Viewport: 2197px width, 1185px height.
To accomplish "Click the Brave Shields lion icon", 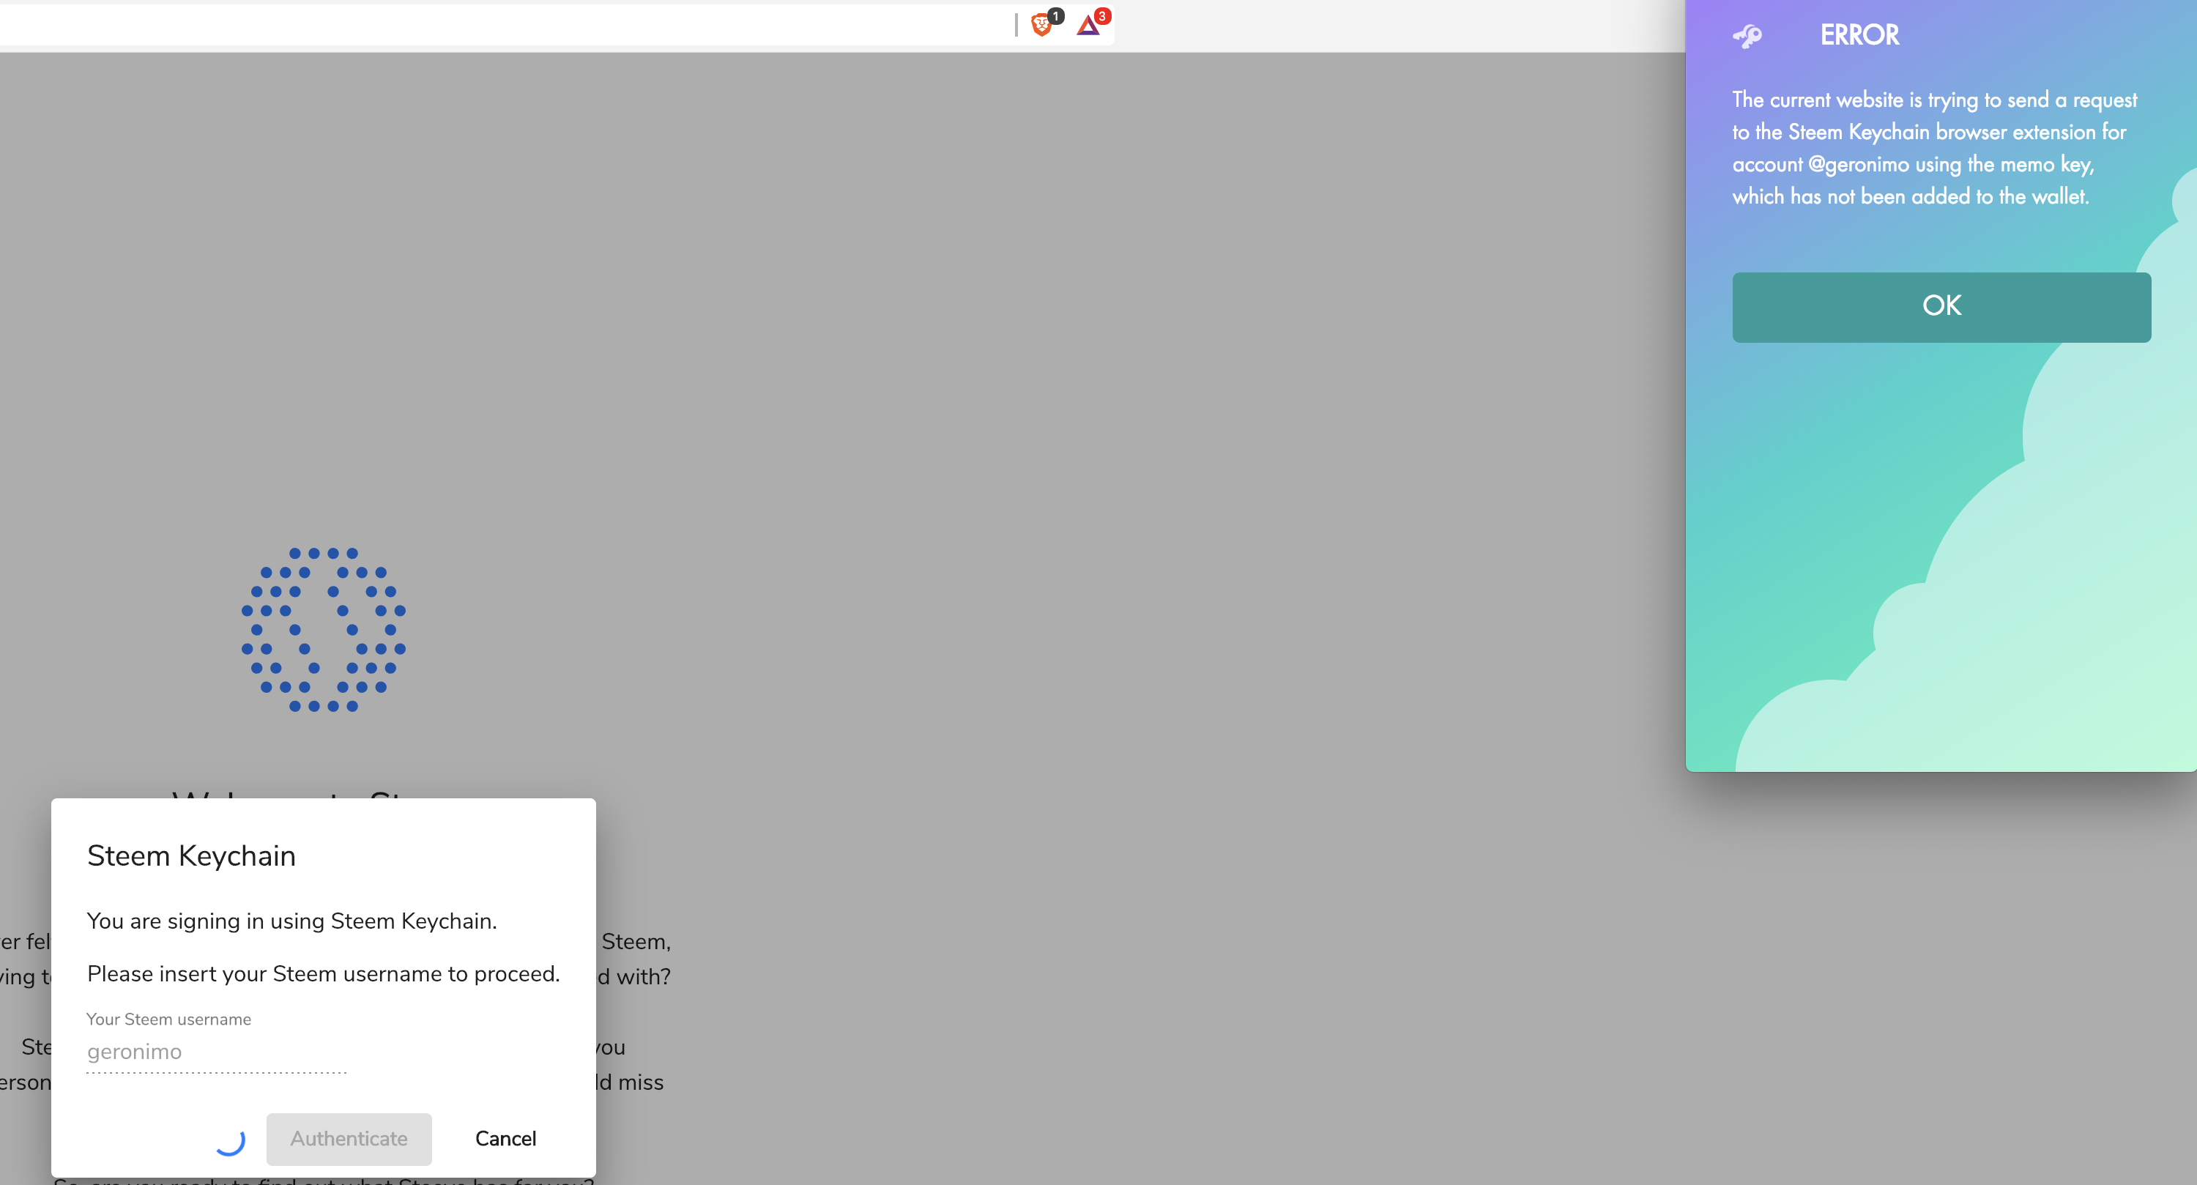I will [x=1041, y=25].
